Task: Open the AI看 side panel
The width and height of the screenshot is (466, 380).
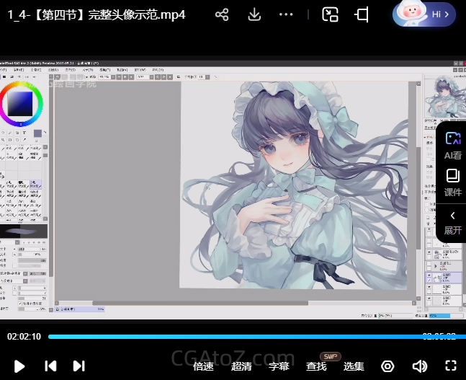Action: [452, 144]
